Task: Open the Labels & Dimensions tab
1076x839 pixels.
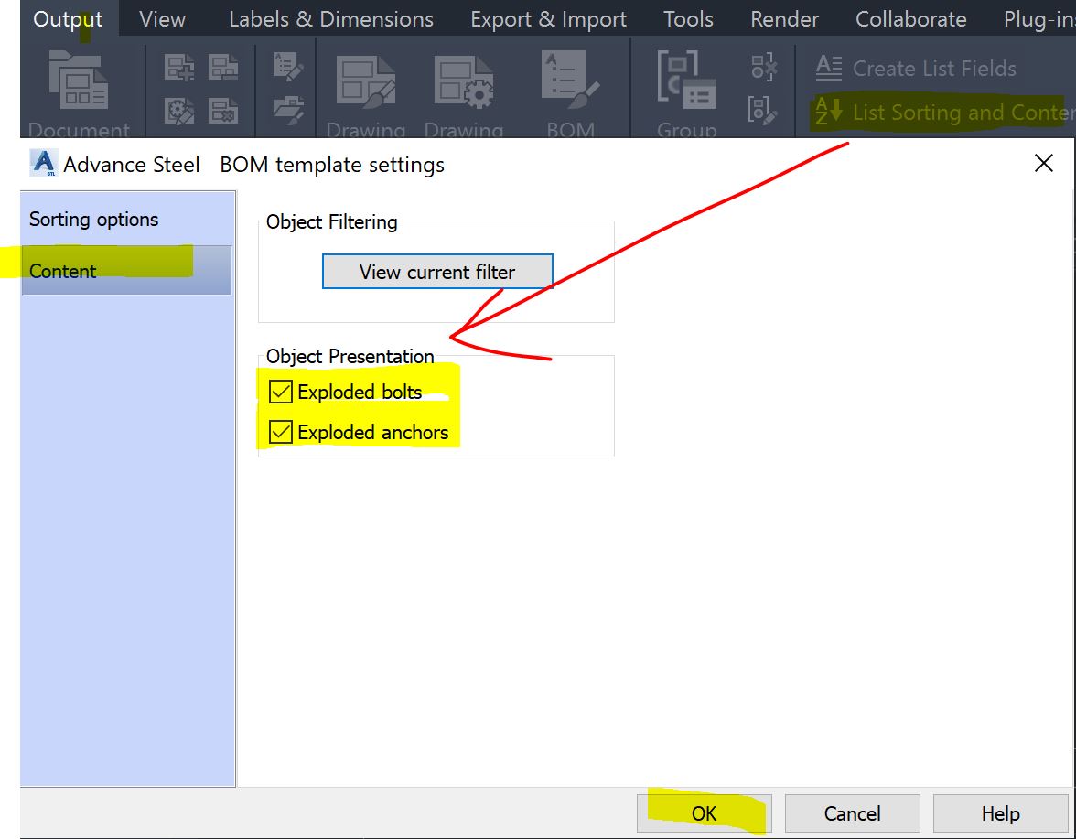Action: (x=331, y=18)
